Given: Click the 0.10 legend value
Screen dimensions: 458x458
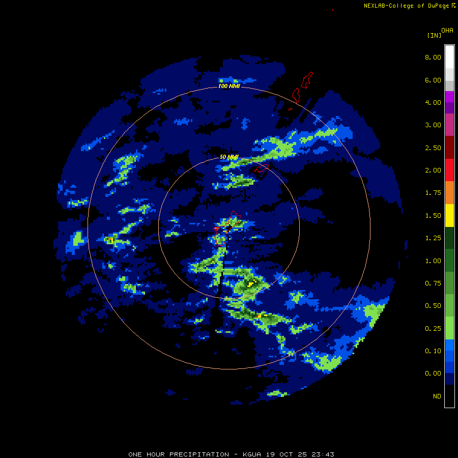Looking at the screenshot, I should 433,351.
